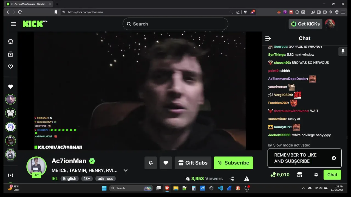Click the sidebar live broadcast icon
The height and width of the screenshot is (197, 351).
10,175
